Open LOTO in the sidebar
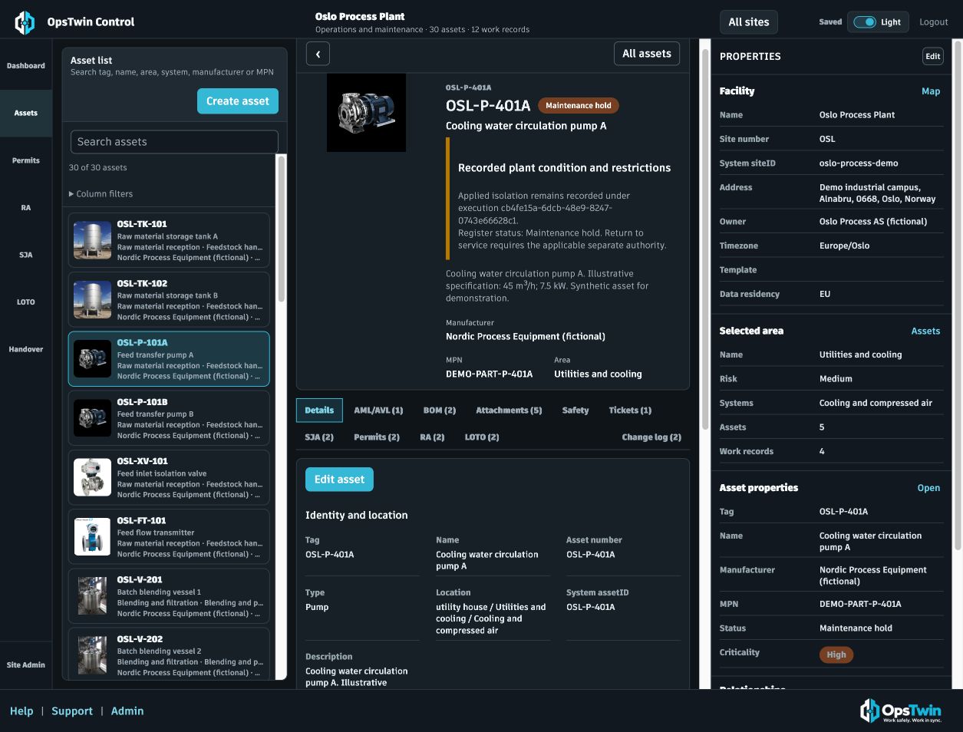This screenshot has height=732, width=963. [26, 302]
